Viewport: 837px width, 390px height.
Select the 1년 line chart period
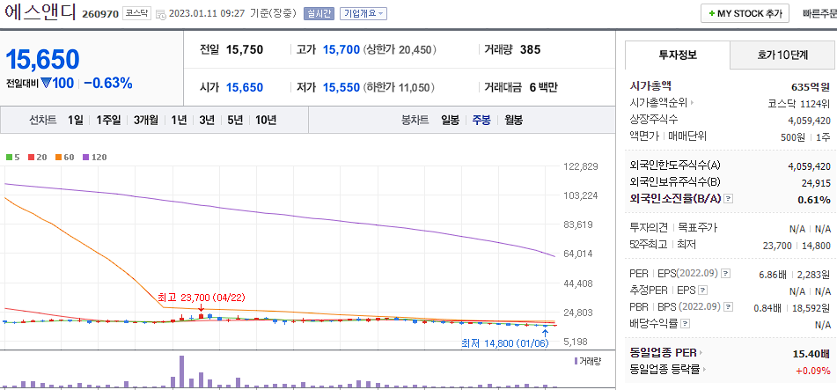179,121
